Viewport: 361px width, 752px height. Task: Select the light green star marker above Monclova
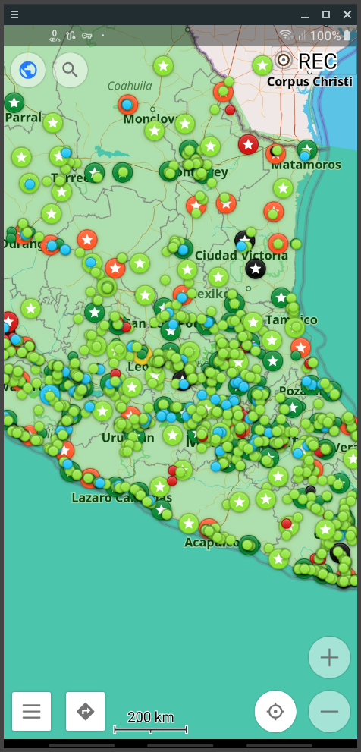coord(164,66)
